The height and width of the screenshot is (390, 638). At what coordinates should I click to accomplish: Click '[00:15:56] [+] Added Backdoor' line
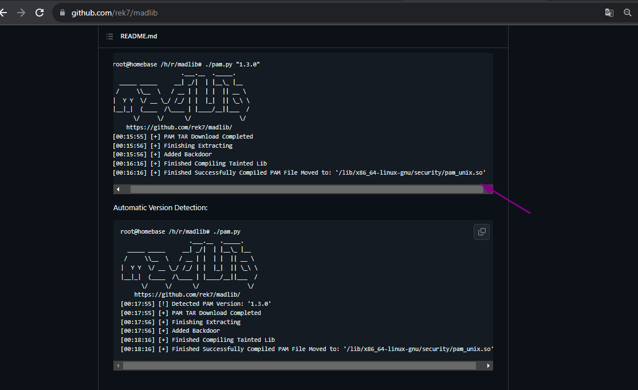(x=162, y=155)
